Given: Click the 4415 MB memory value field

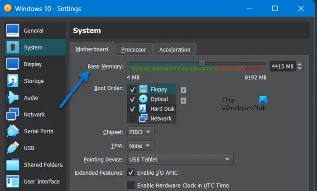Looking at the screenshot, I should pos(283,66).
